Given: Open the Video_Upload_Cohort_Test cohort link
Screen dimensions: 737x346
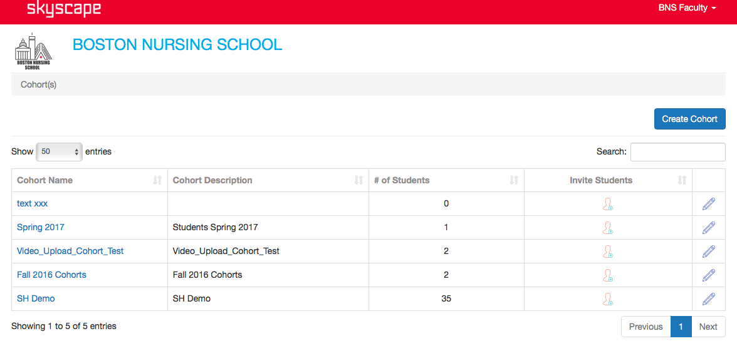Looking at the screenshot, I should [70, 251].
